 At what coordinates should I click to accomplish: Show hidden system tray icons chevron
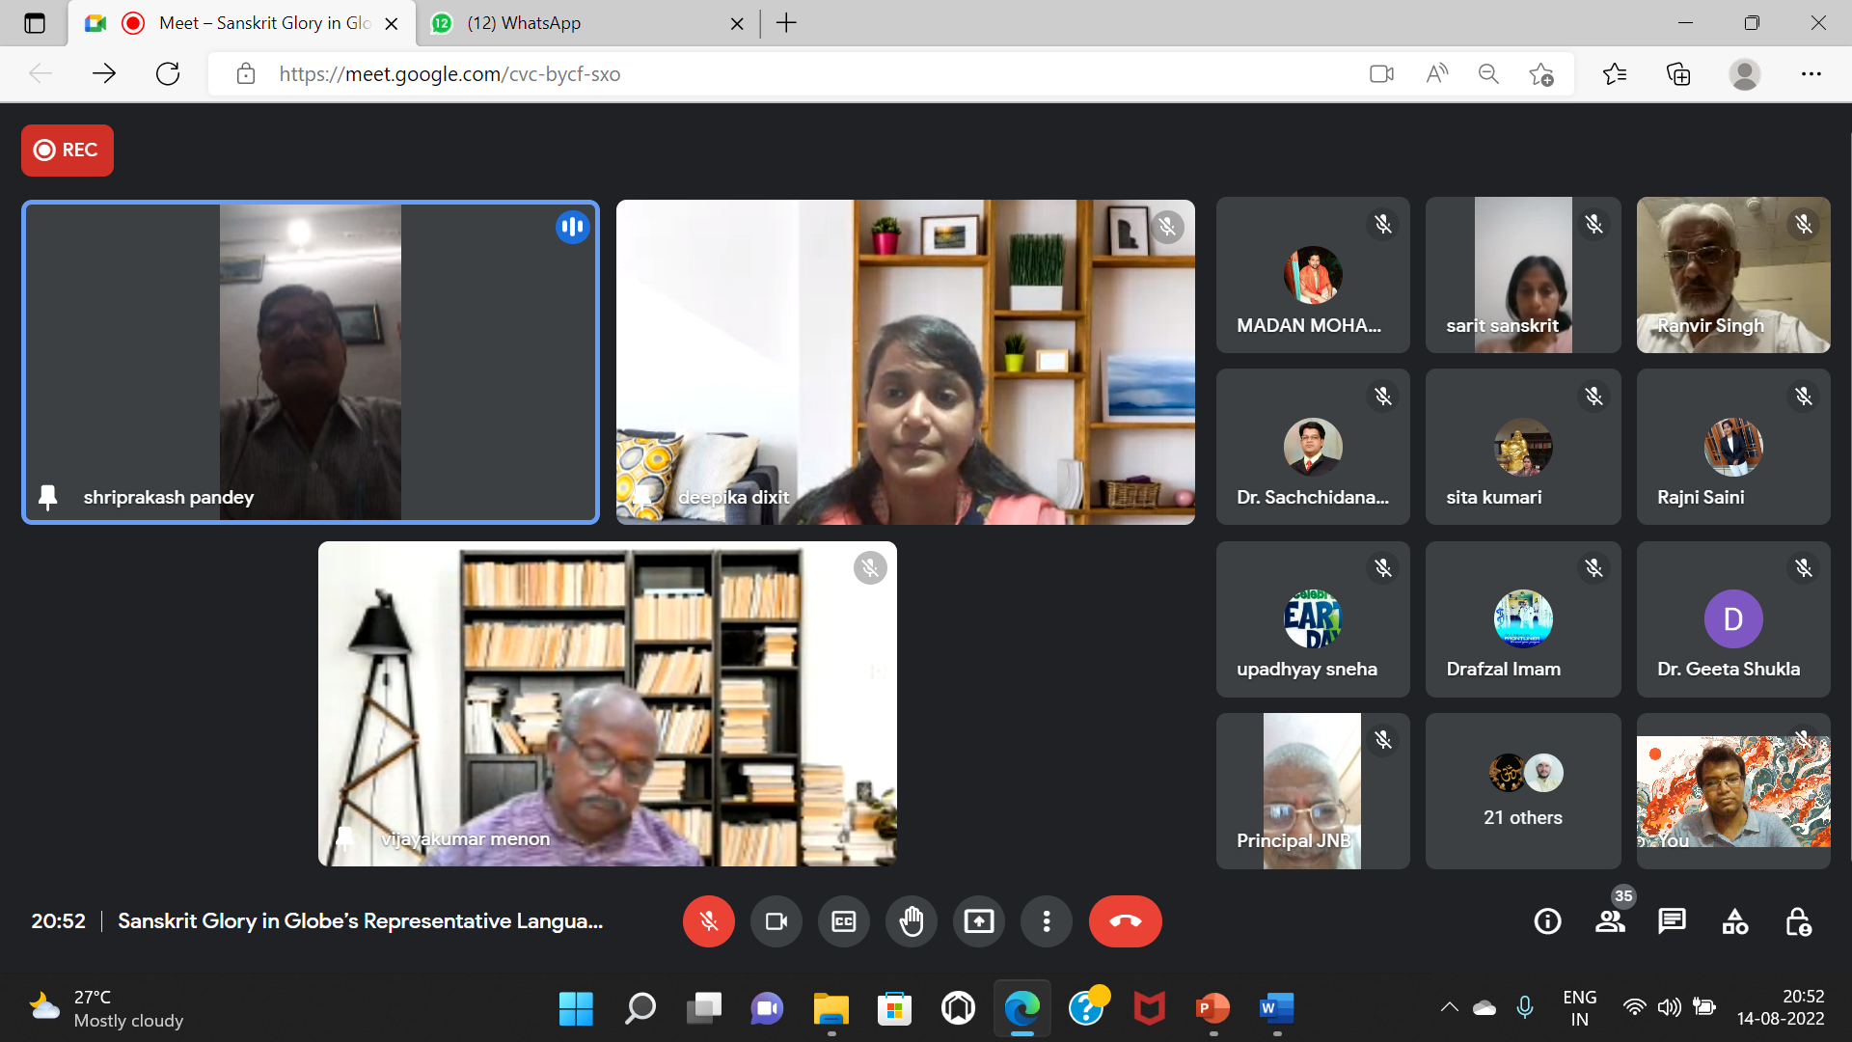click(x=1449, y=1007)
